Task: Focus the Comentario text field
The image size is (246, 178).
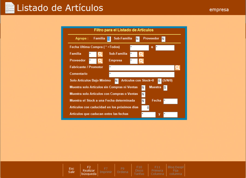Action: 142,74
